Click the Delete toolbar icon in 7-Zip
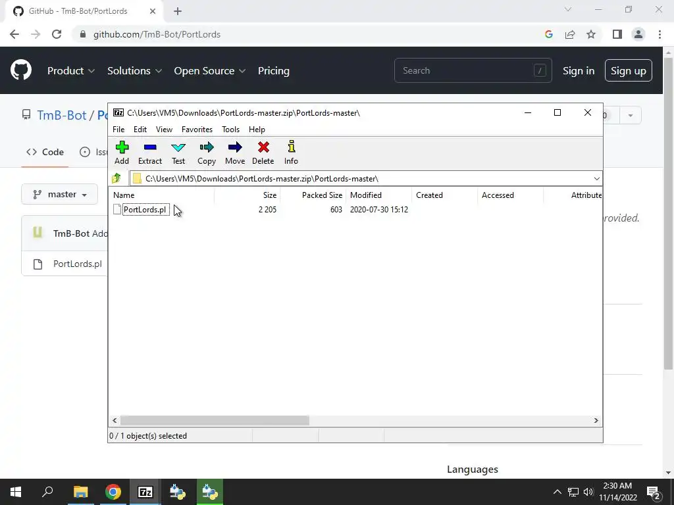 263,147
